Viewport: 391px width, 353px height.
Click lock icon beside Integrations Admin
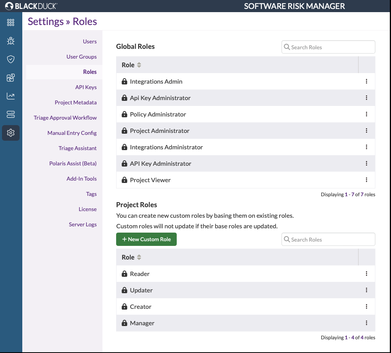[124, 81]
